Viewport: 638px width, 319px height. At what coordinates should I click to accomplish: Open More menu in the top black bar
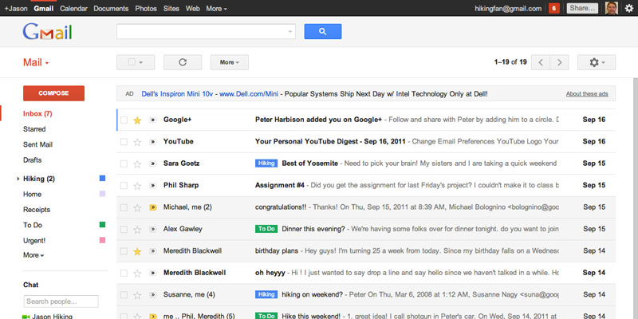pyautogui.click(x=216, y=9)
